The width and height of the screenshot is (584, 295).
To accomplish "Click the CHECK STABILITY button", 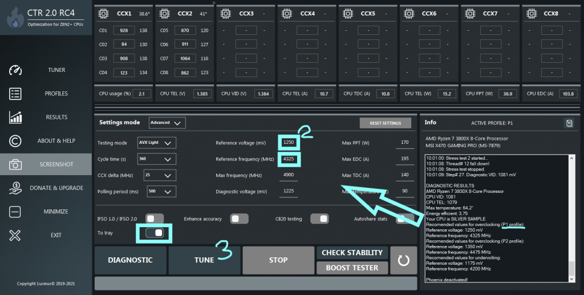I will pos(352,253).
